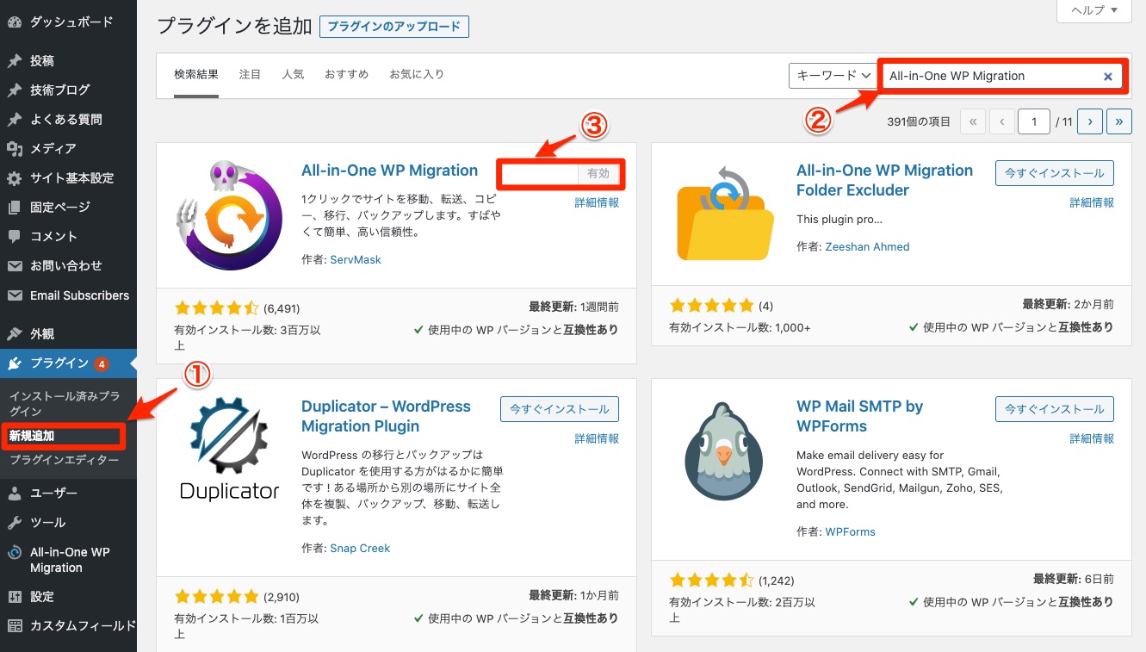The width and height of the screenshot is (1146, 652).
Task: Click the ツール wrench icon
Action: click(x=14, y=523)
